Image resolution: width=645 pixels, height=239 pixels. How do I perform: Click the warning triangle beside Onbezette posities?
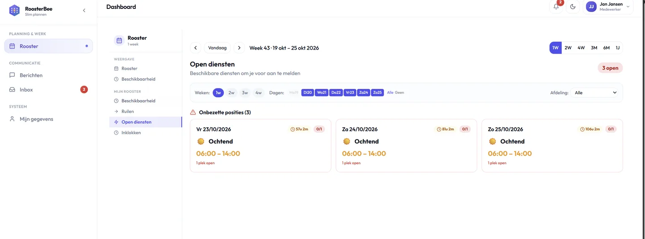click(x=193, y=112)
